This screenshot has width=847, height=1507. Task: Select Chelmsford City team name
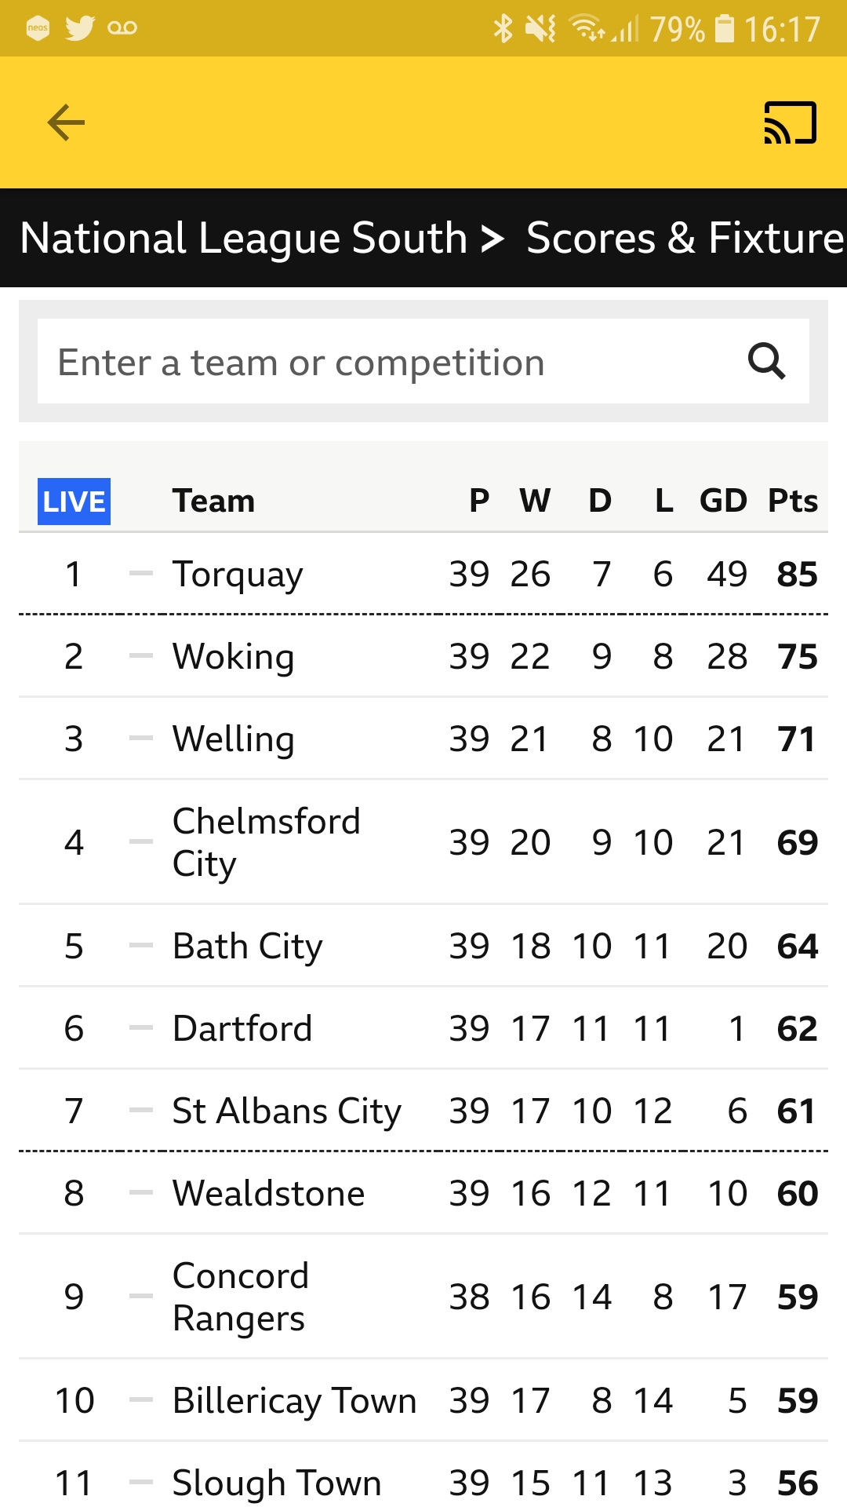[267, 842]
